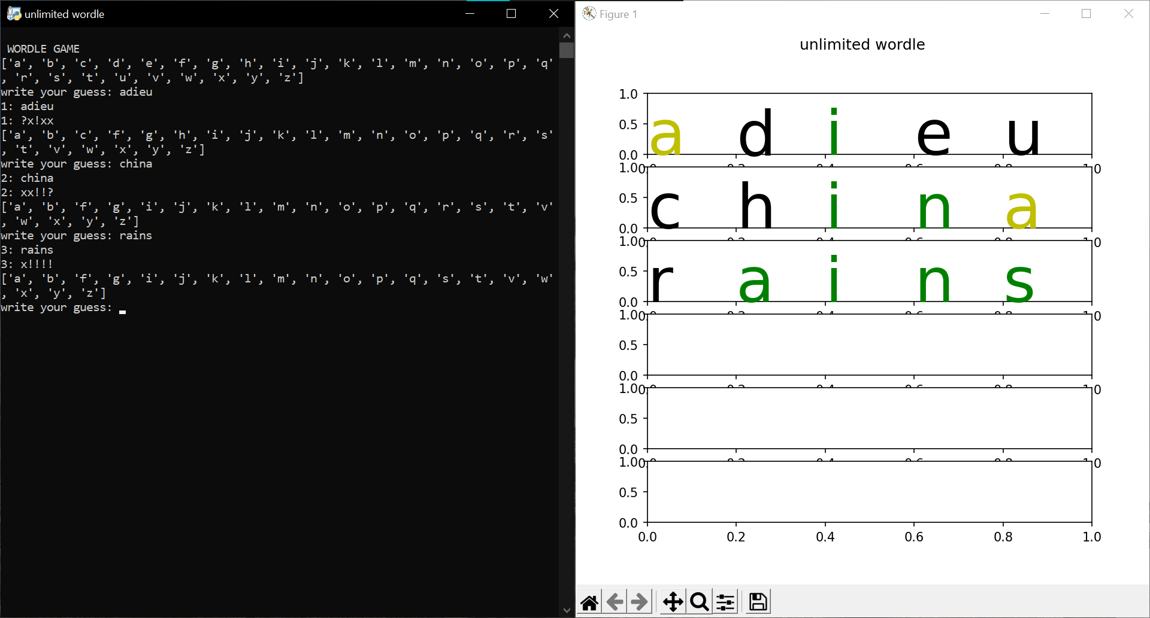Click the black 'u' in the adieu row

point(1023,137)
